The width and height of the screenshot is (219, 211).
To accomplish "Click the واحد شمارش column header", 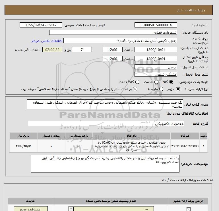I will (79, 136).
